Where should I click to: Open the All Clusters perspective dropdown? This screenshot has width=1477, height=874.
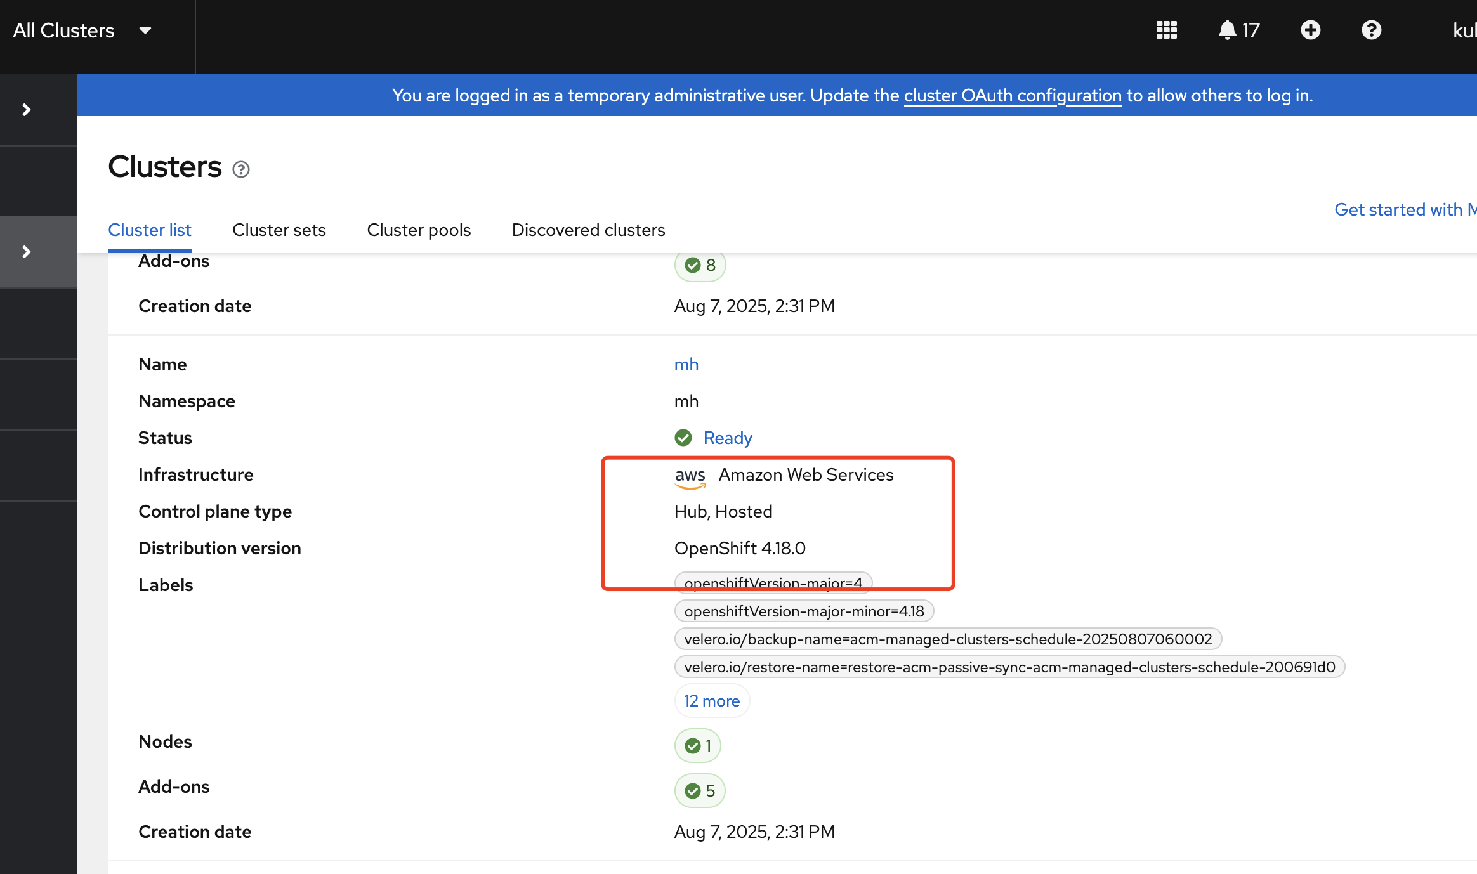82,30
